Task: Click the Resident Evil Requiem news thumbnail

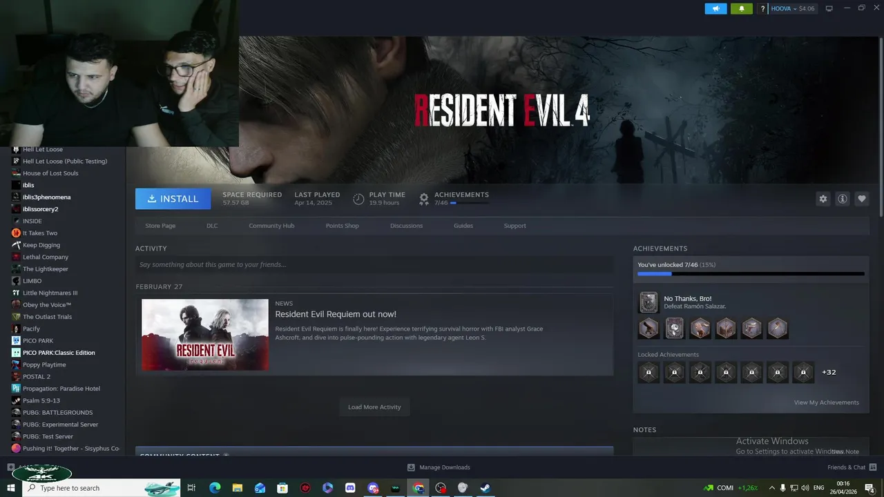Action: coord(205,335)
